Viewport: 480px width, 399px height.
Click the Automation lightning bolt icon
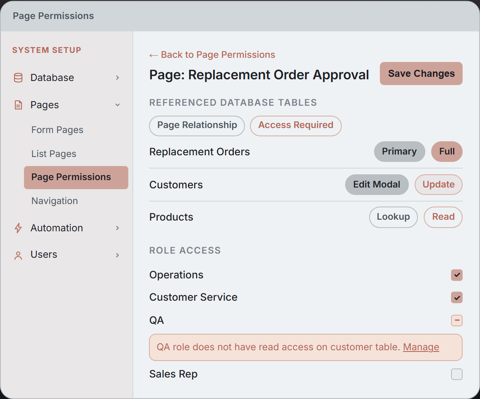pyautogui.click(x=18, y=228)
